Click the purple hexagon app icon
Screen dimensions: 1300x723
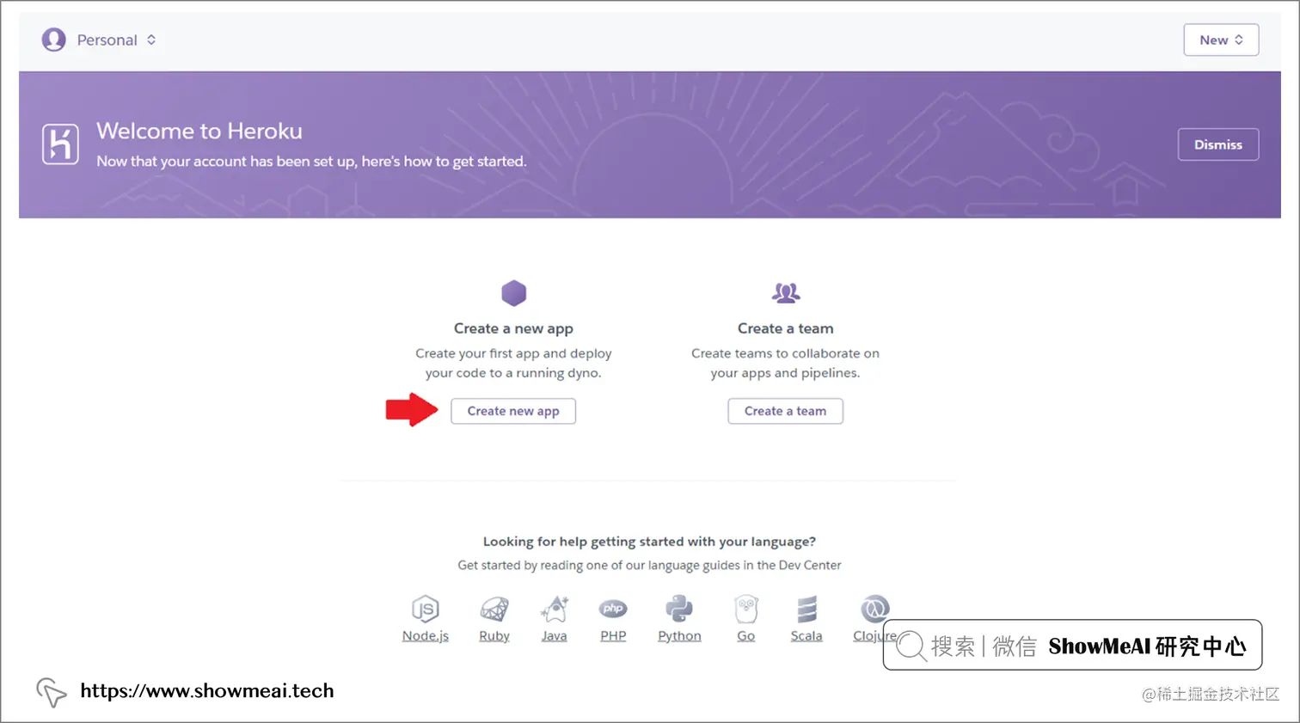coord(513,293)
